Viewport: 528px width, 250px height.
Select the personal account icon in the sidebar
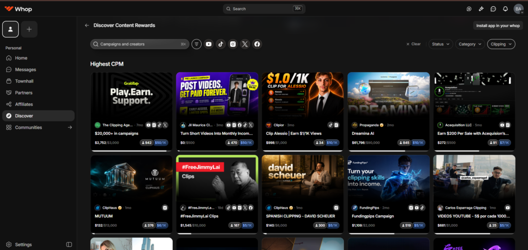pos(10,29)
